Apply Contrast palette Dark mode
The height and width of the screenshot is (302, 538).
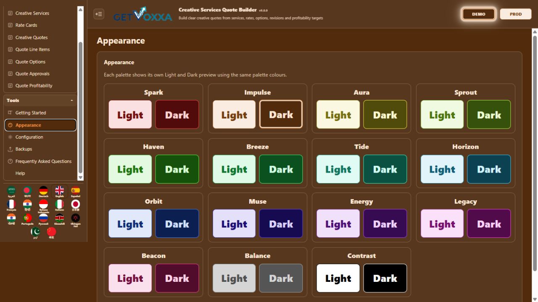(385, 278)
